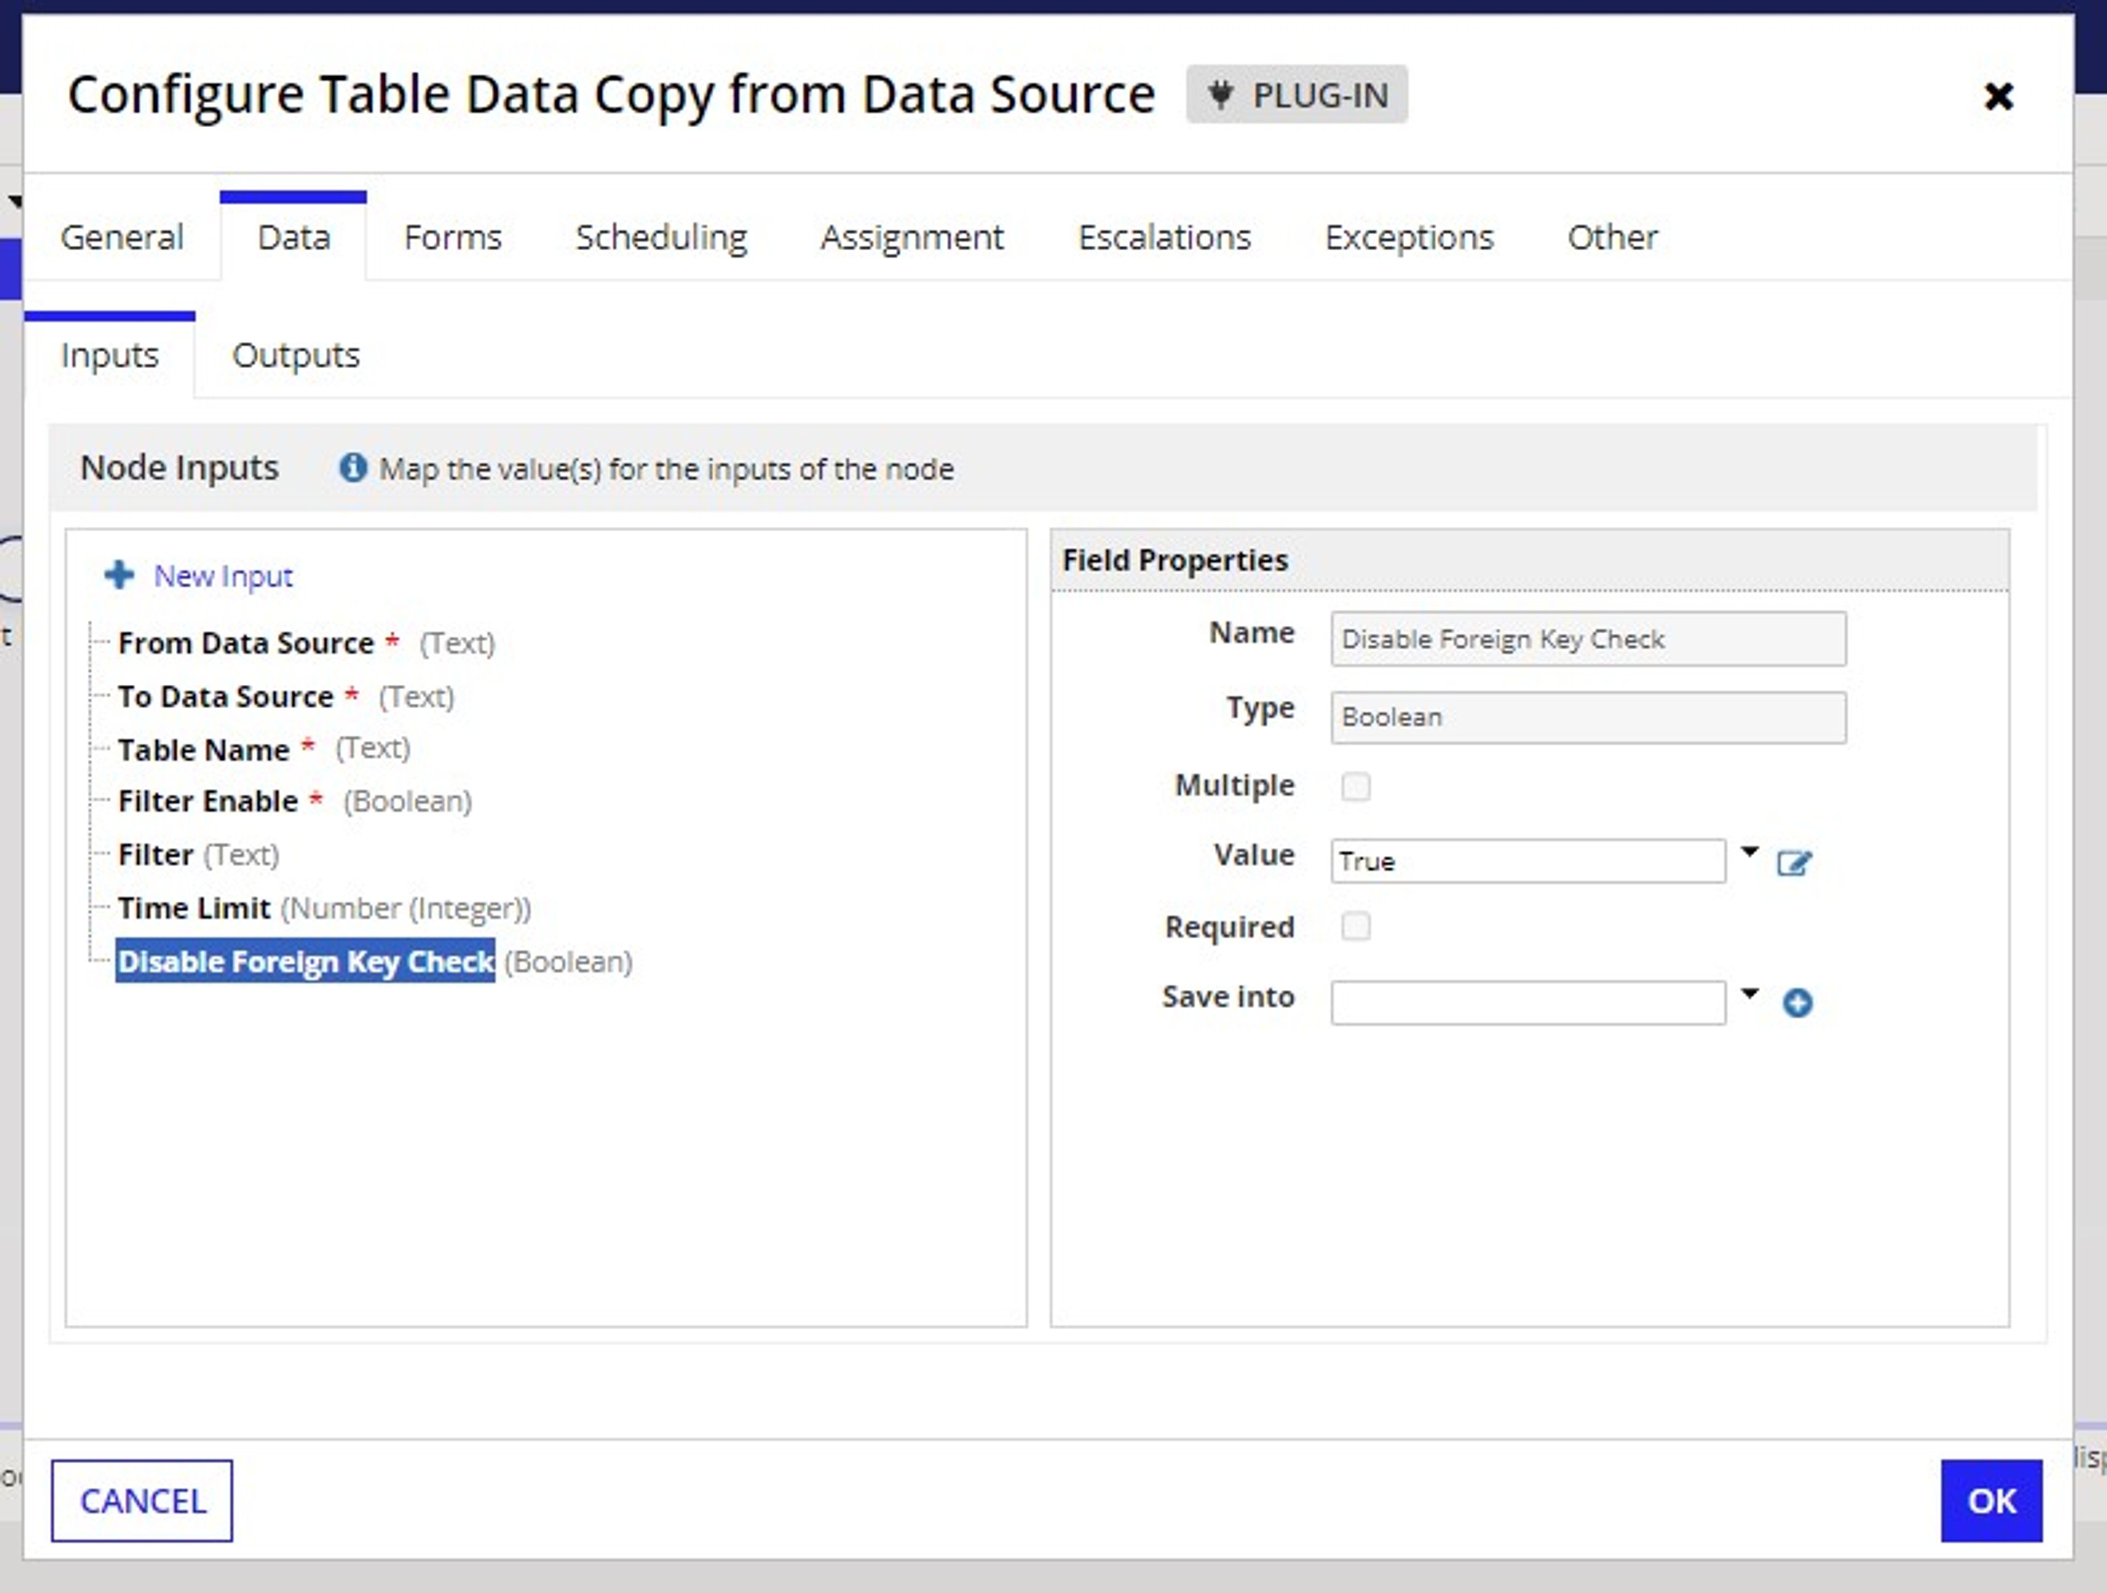Switch to the Outputs sub-tab
The height and width of the screenshot is (1593, 2107).
click(x=296, y=356)
